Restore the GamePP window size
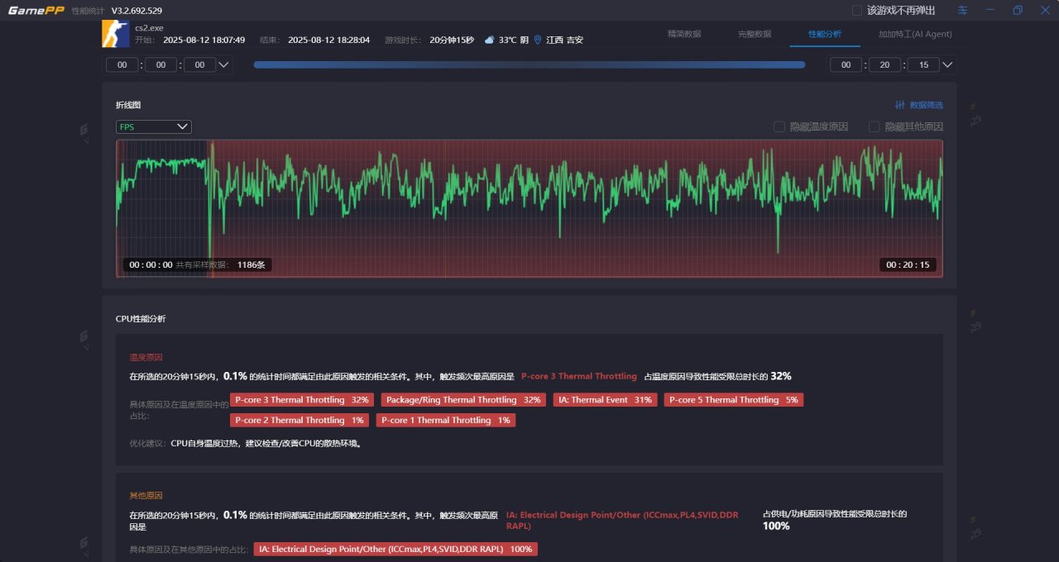The image size is (1059, 562). (x=1018, y=11)
